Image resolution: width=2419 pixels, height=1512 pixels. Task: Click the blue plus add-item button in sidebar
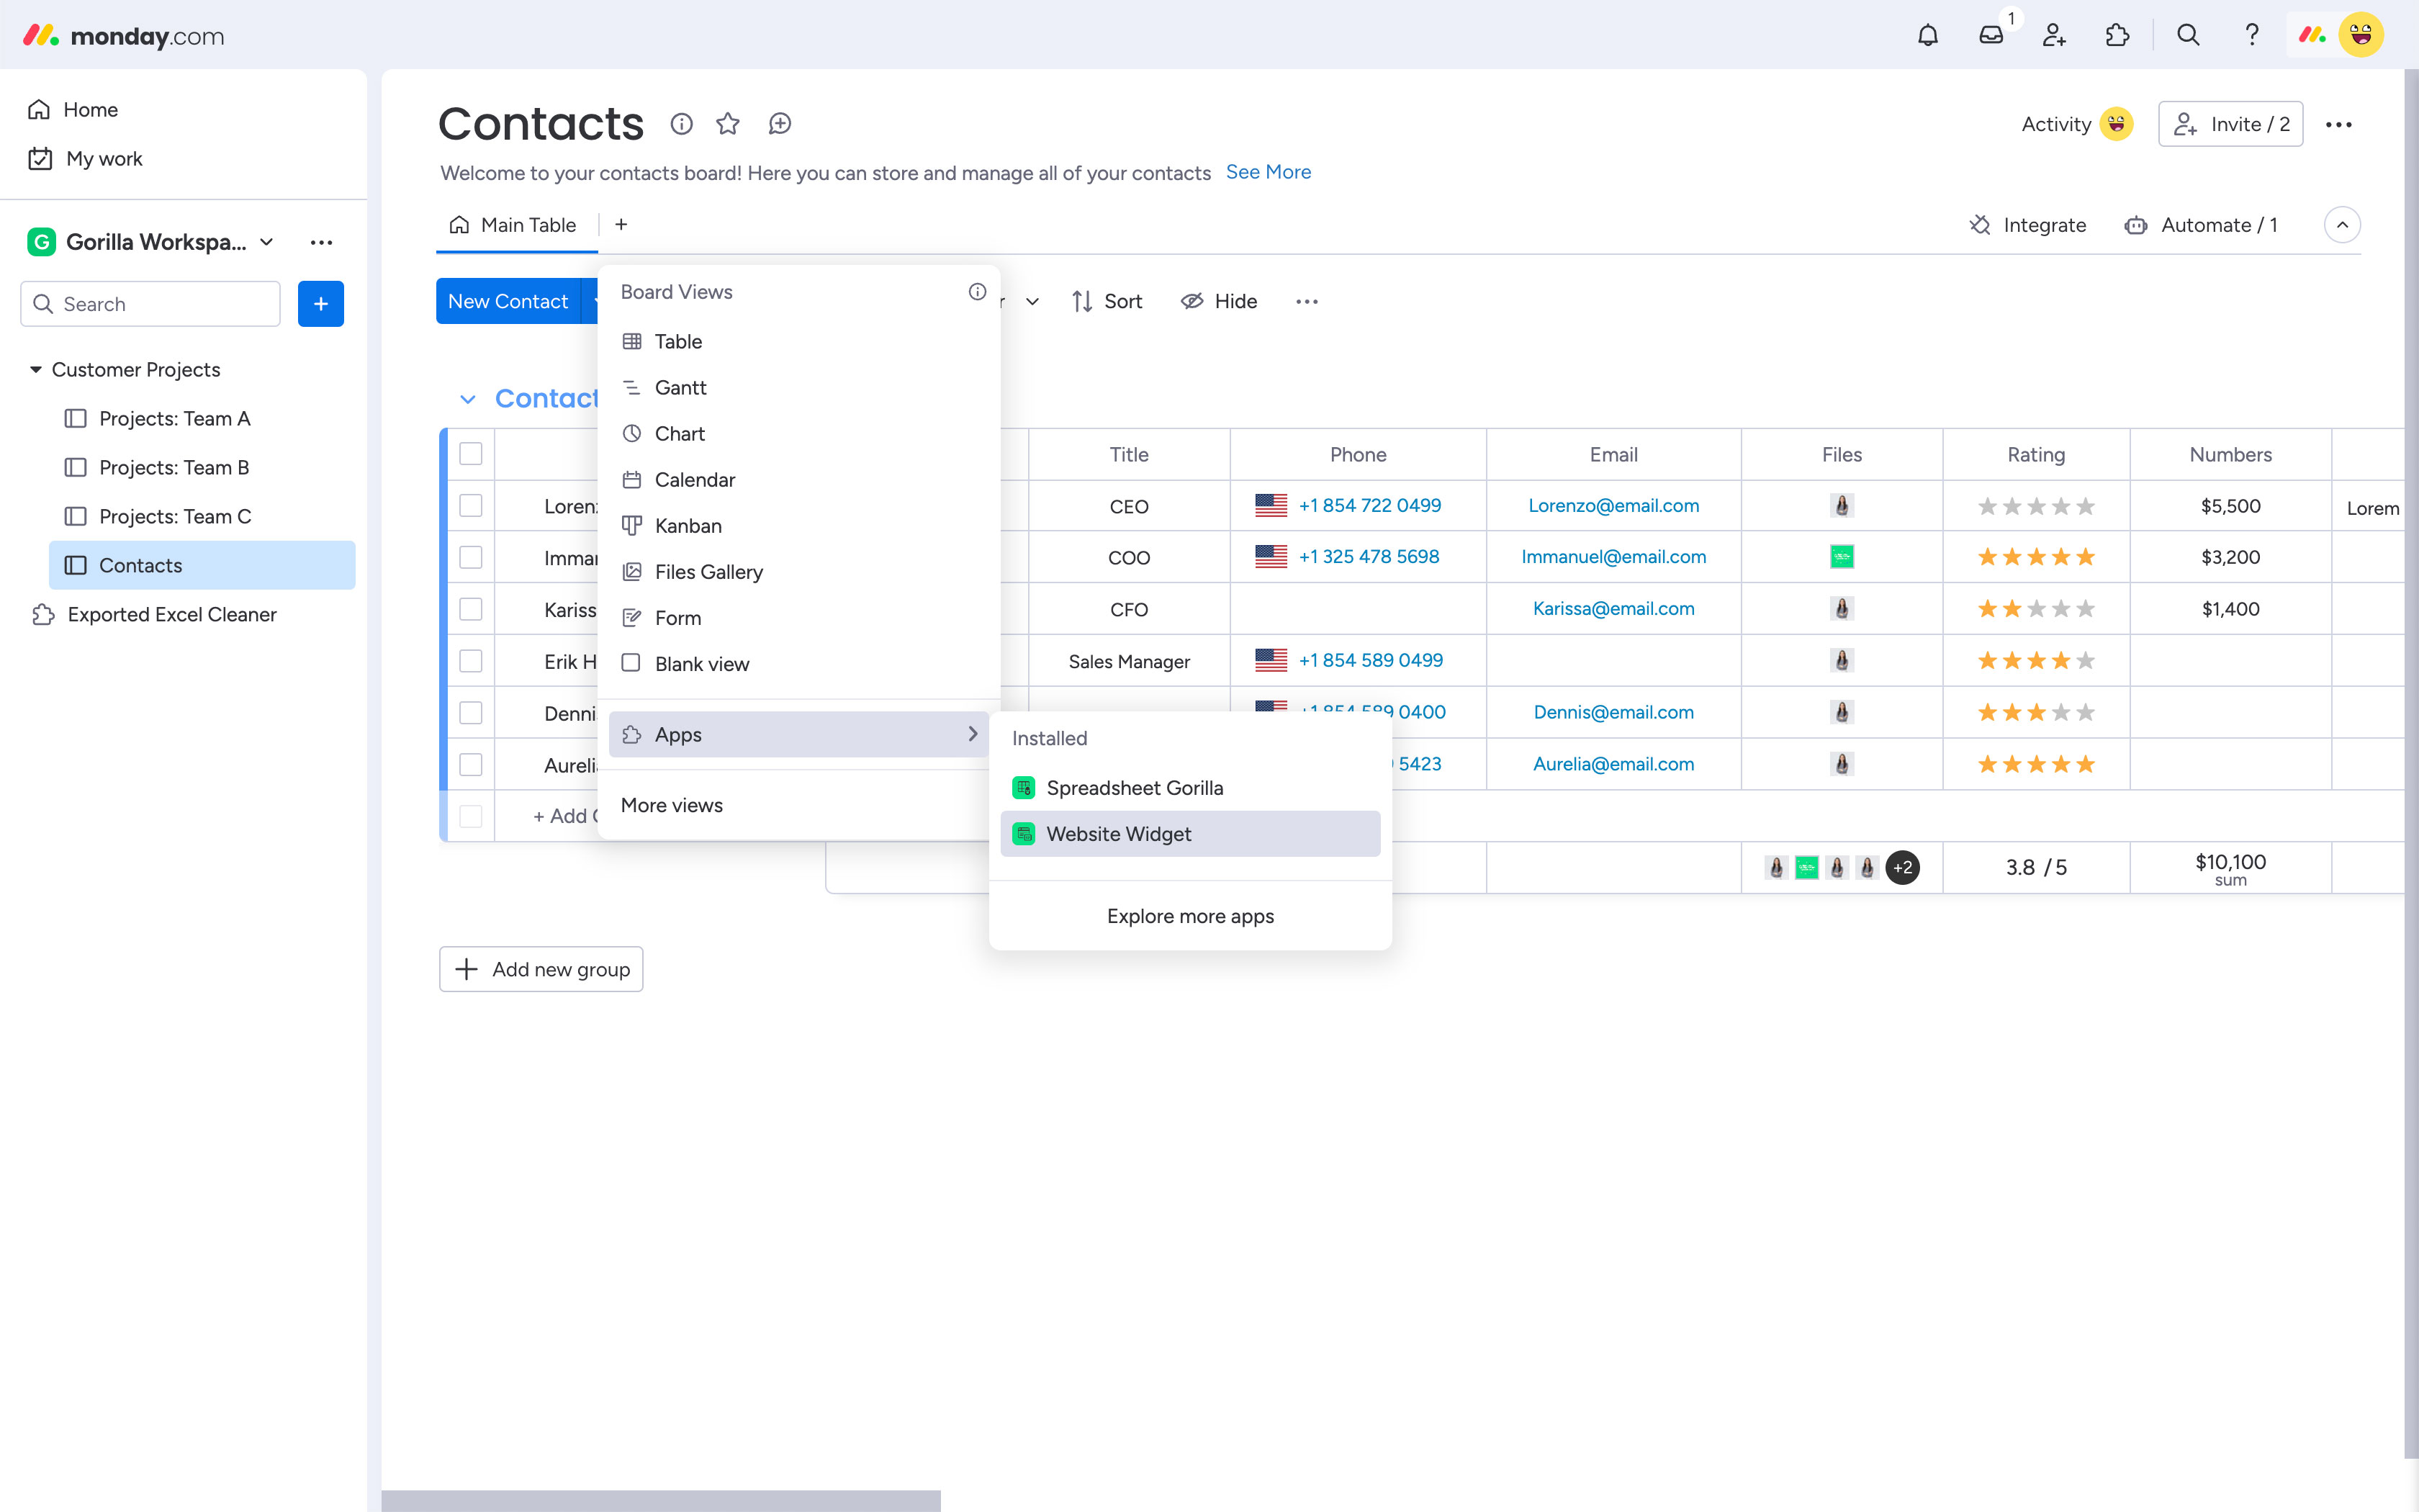pyautogui.click(x=321, y=304)
